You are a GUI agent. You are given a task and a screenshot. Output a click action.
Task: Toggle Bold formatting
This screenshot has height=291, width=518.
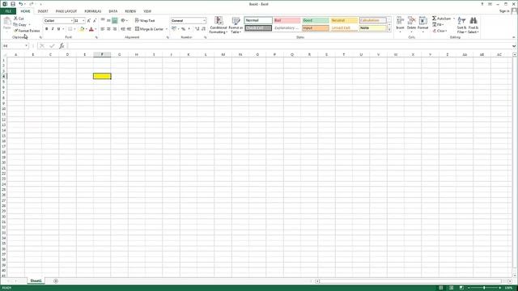point(47,29)
